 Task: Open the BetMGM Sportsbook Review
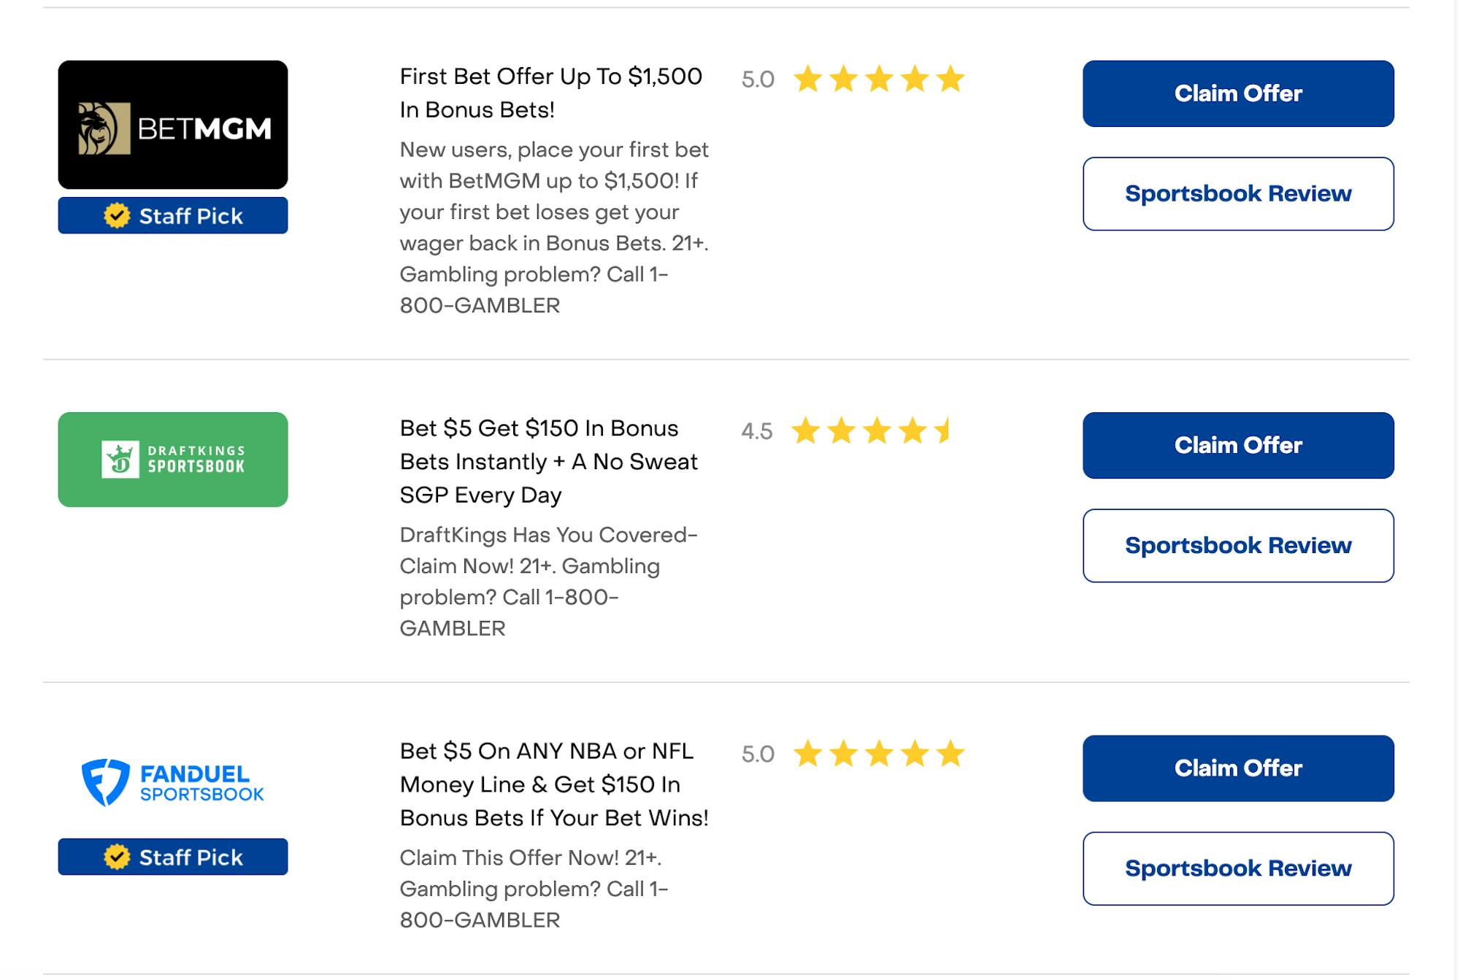click(1238, 193)
